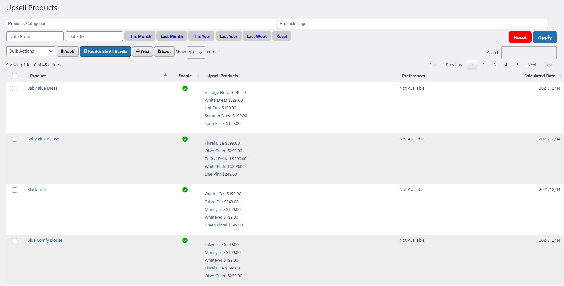Viewport: 564px width, 286px height.
Task: Click Recalculate All Upsells button
Action: tap(106, 51)
